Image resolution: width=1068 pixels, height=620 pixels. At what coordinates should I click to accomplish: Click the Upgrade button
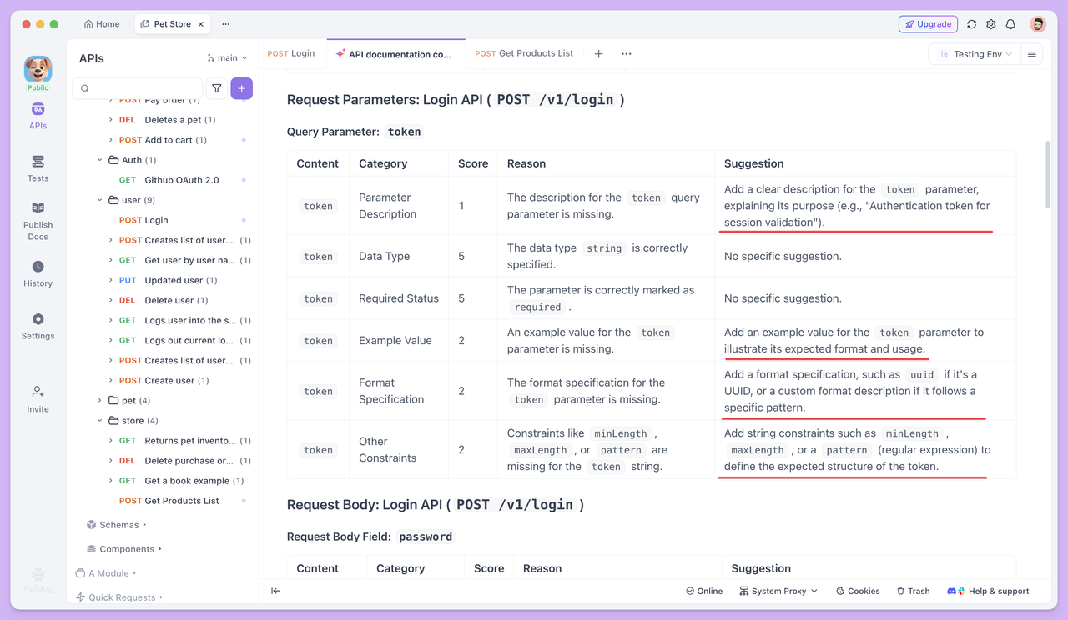tap(928, 24)
